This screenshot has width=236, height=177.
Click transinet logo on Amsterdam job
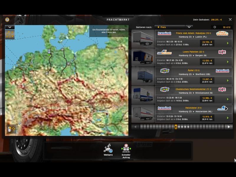coord(164,108)
